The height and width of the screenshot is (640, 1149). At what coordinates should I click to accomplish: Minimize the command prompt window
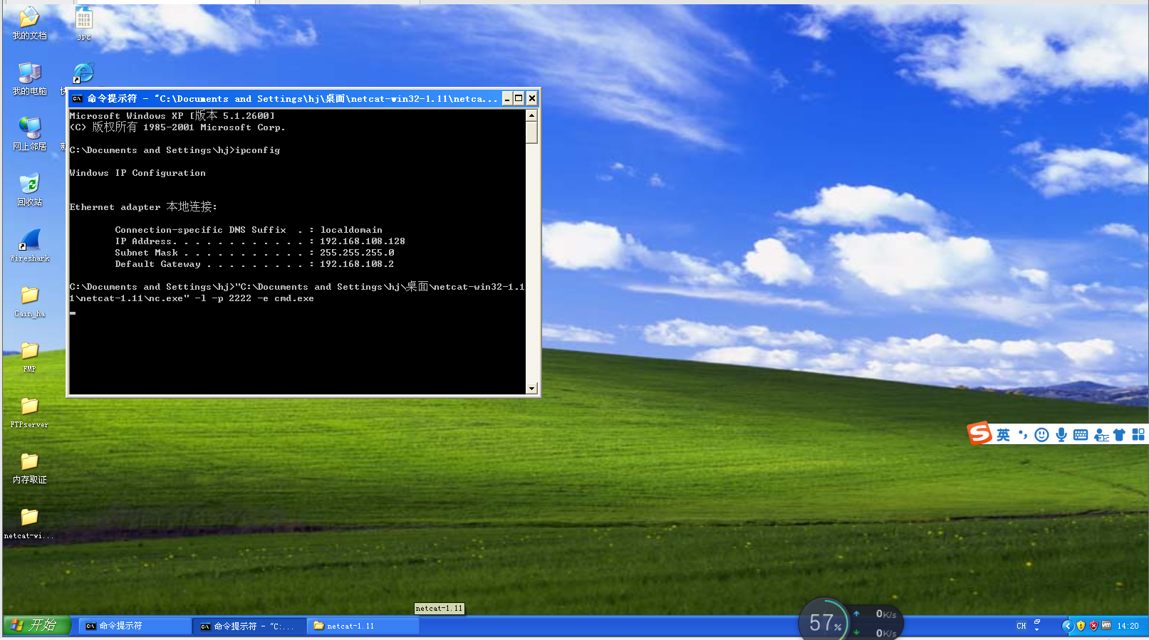pos(507,98)
